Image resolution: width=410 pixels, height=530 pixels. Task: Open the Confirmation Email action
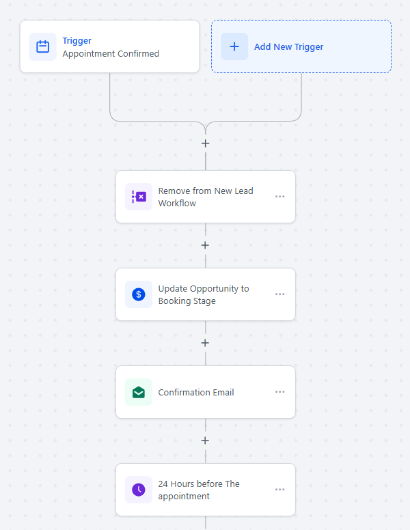205,392
